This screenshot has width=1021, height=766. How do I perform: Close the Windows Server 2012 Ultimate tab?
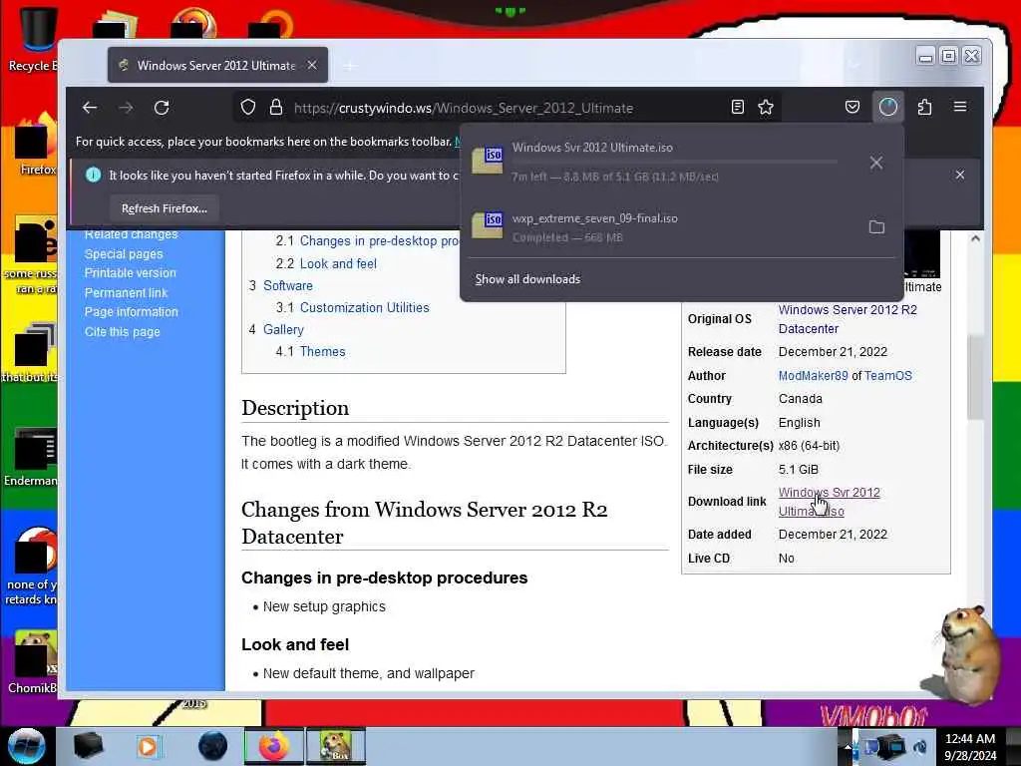tap(312, 65)
